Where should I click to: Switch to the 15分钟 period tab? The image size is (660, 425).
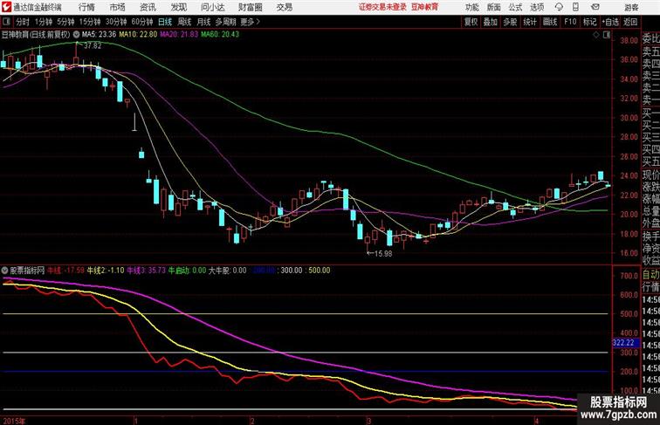pyautogui.click(x=90, y=22)
